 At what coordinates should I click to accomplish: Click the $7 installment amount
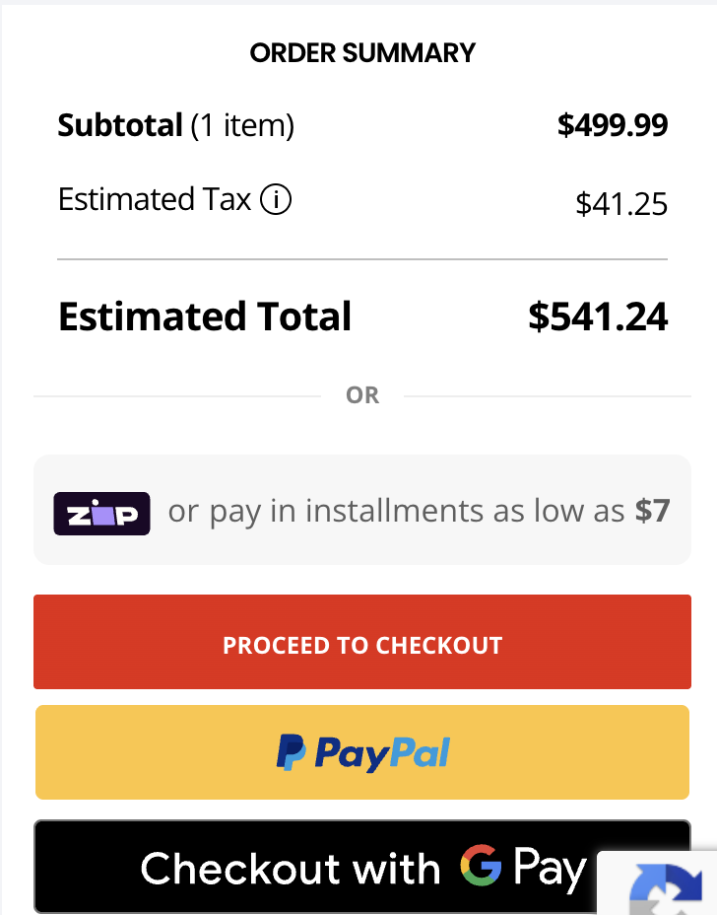652,511
